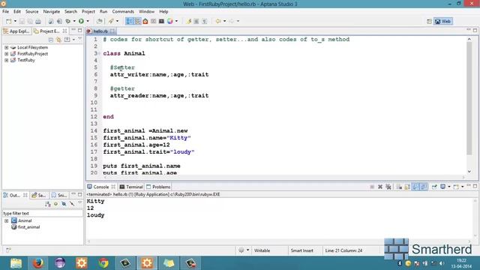Click the green circle icon in Outline
Image resolution: width=480 pixels, height=270 pixels.
pos(55,204)
